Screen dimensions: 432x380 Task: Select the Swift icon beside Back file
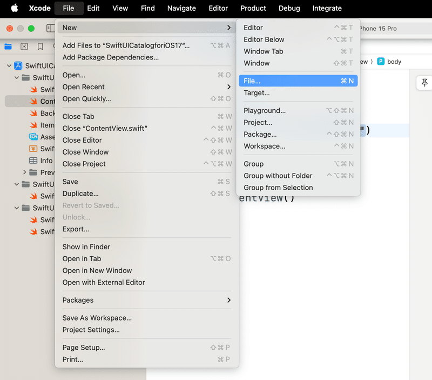33,113
